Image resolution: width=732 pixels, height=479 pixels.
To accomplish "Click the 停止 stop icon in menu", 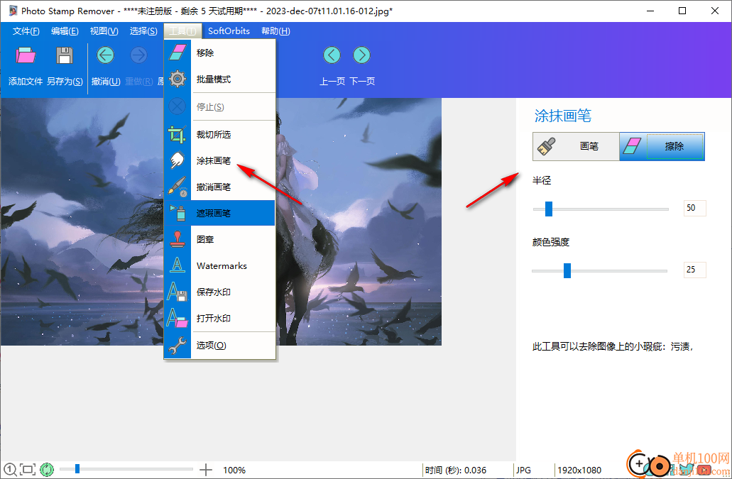I will [x=177, y=107].
